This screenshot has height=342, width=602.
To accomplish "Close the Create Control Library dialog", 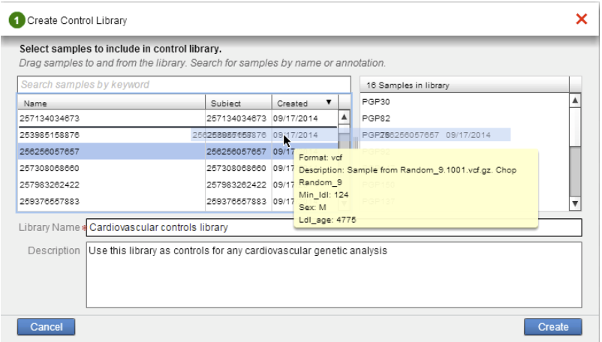I will pos(581,19).
